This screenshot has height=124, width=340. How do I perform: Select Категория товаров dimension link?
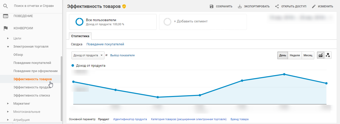pos(189,119)
